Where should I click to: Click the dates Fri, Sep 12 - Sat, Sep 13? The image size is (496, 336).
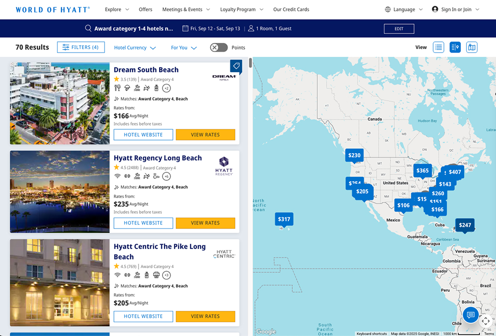(x=216, y=28)
